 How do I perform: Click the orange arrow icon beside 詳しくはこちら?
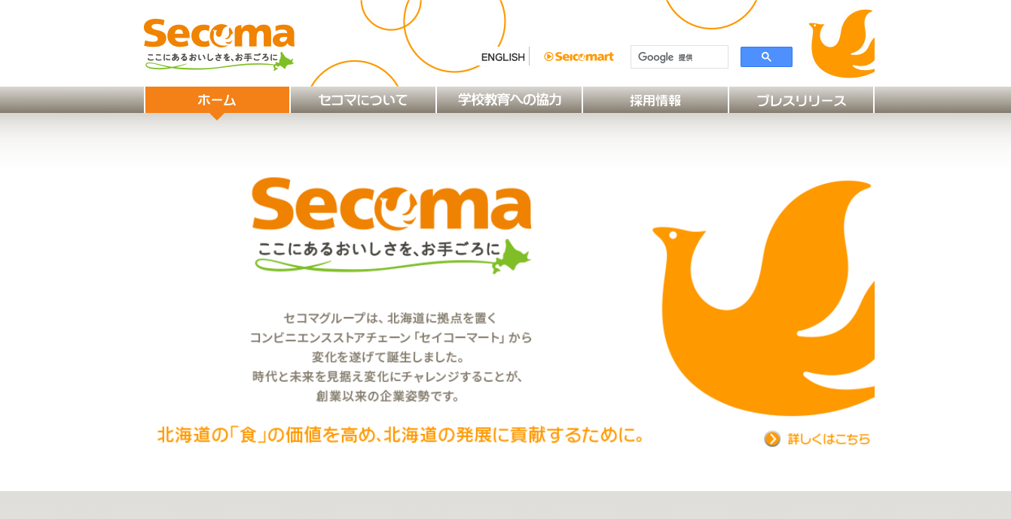pos(772,438)
